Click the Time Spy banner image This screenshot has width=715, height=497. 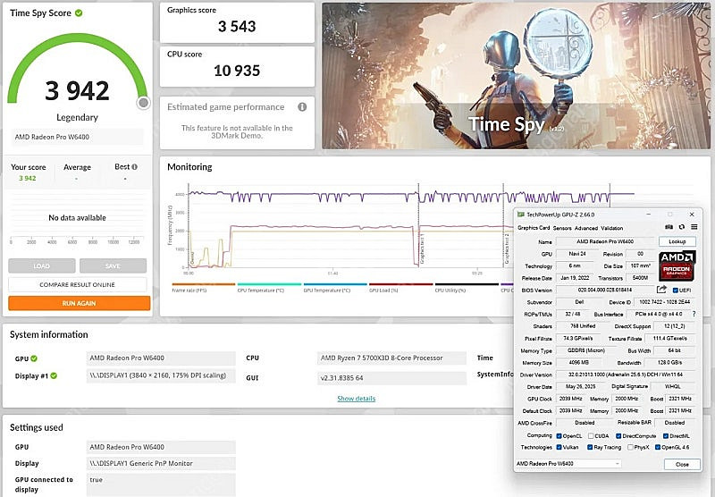(517, 76)
